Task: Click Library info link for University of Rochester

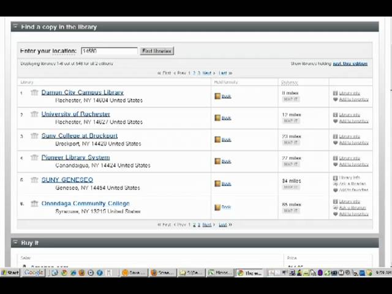Action: [x=350, y=115]
